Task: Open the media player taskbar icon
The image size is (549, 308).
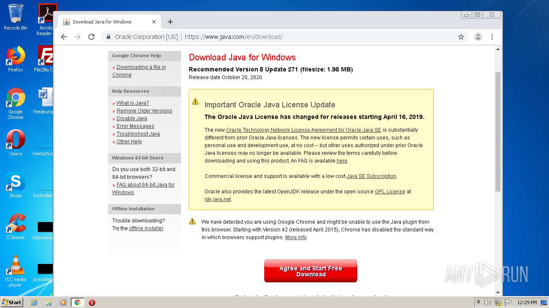Action: (63, 302)
